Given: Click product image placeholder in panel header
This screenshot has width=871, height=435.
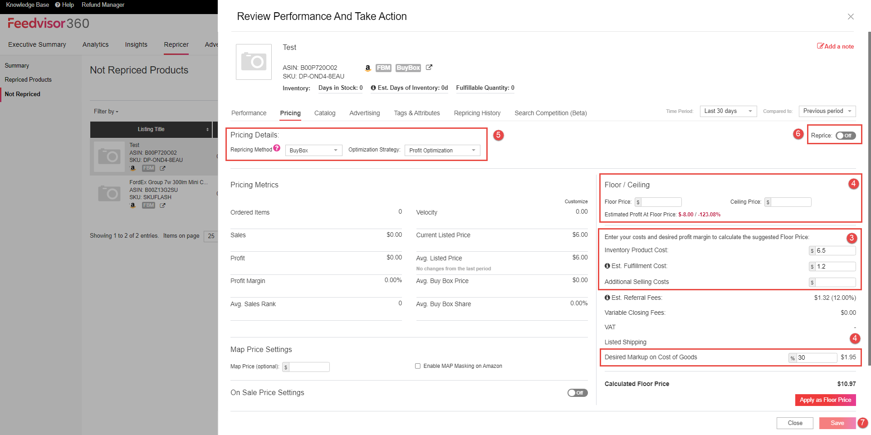Looking at the screenshot, I should [x=254, y=62].
